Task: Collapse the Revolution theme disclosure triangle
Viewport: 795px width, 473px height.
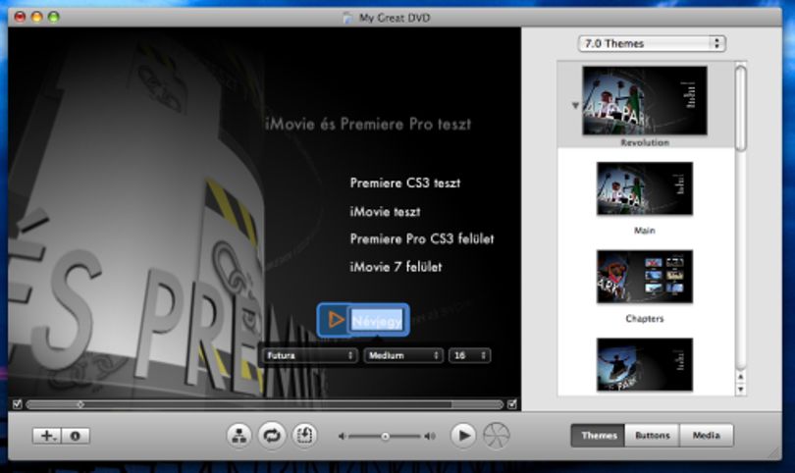Action: [575, 105]
